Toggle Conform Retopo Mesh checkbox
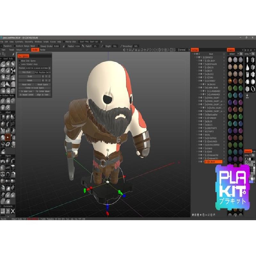 14,46
